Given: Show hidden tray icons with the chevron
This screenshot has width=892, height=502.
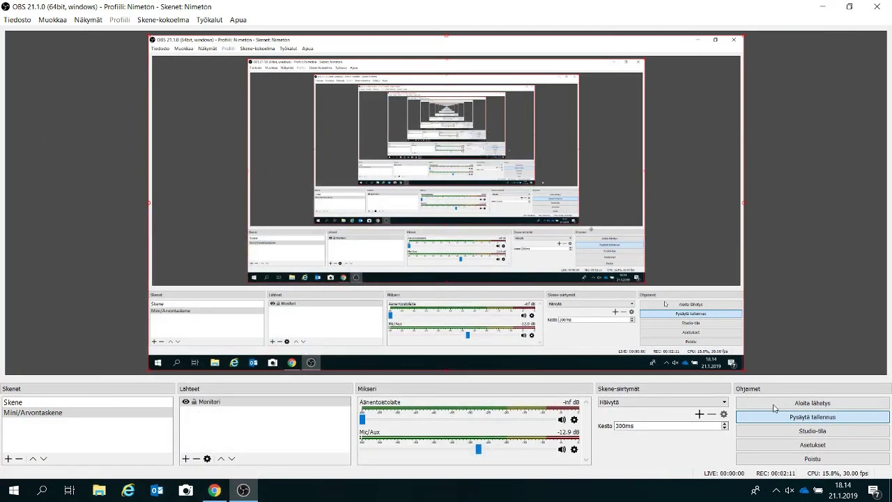Looking at the screenshot, I should click(x=776, y=490).
